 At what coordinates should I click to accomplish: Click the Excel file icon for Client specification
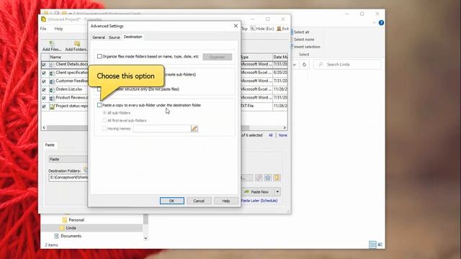click(52, 73)
